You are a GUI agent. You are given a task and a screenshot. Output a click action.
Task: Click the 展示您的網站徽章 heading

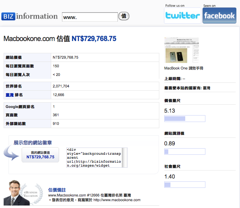click(x=33, y=143)
